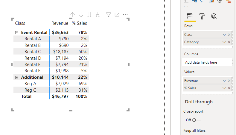Collapse the Event Rental group
Viewport: 236px width, 135px height.
pos(17,33)
